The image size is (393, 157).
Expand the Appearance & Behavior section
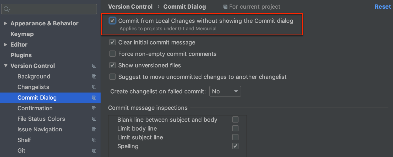[6, 23]
